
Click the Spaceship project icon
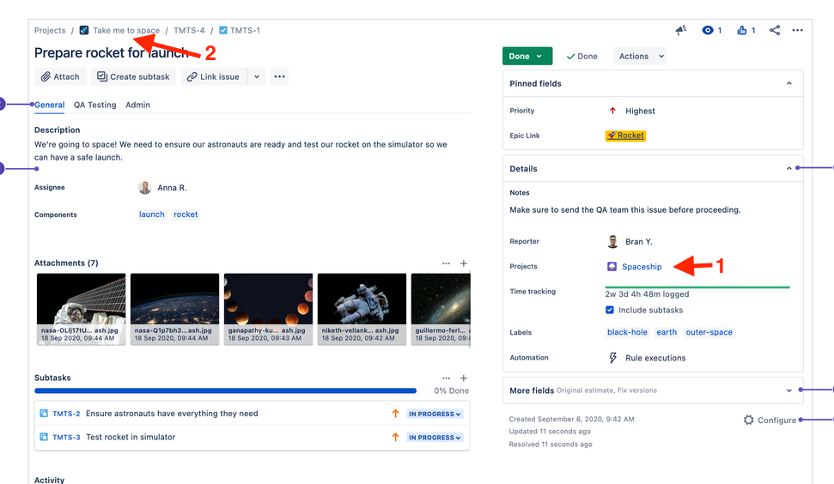click(x=612, y=266)
